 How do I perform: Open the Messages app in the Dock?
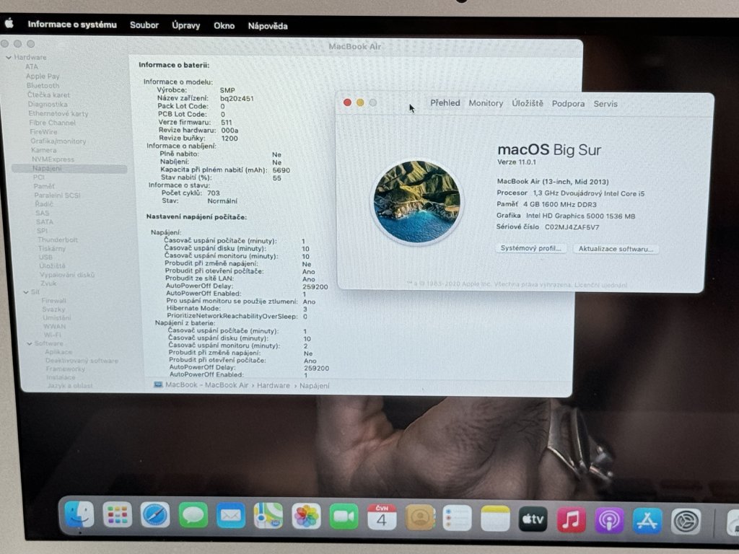[x=193, y=516]
